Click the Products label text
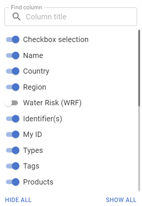Image resolution: width=142 pixels, height=206 pixels. click(38, 182)
